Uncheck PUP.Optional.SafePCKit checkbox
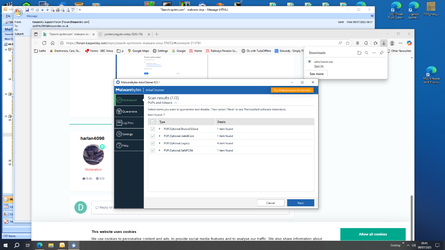445x250 pixels. click(x=153, y=150)
